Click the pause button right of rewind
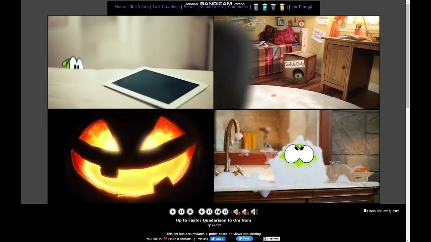 (x=209, y=212)
